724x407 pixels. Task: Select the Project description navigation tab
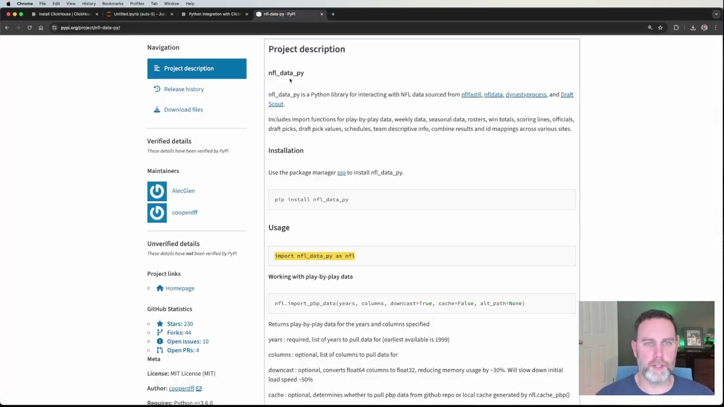(x=197, y=68)
